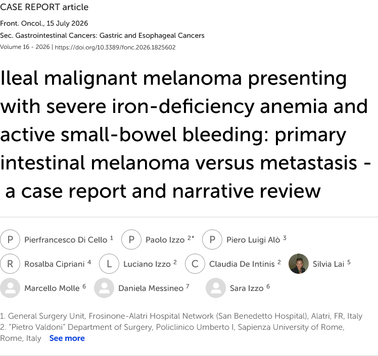Click Pierfrancesco Di Cello's avatar initial icon
Screen dimensions: 378x356
click(10, 240)
